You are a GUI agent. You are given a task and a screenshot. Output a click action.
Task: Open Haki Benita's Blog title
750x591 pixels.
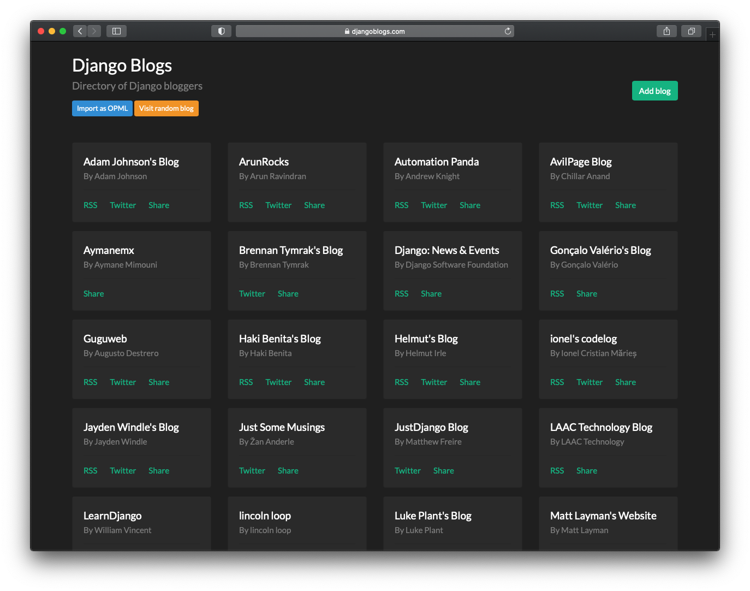click(x=280, y=339)
